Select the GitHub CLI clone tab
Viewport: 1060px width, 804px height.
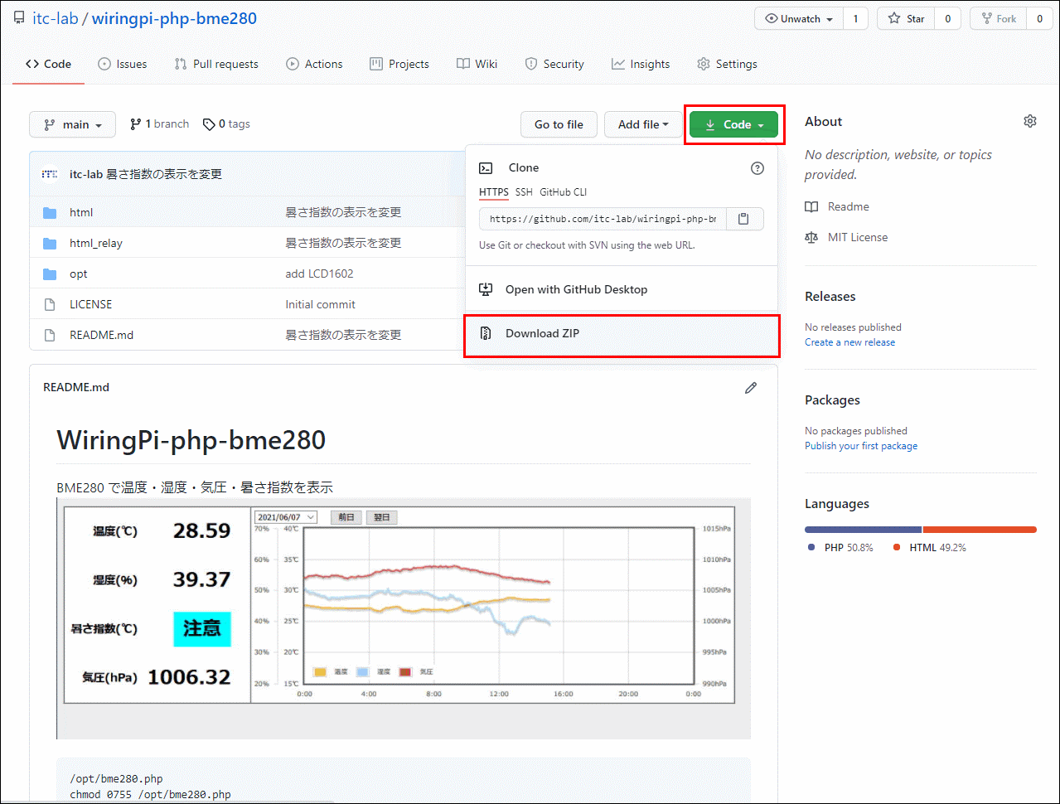[x=563, y=192]
